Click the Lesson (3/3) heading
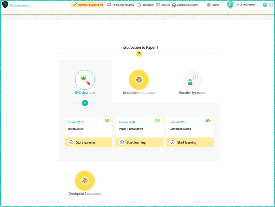Image resolution: width=275 pixels, height=207 pixels. click(x=178, y=122)
